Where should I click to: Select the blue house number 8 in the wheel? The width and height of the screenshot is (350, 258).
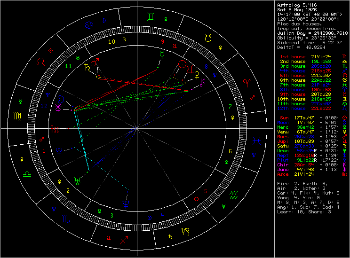pos(206,66)
